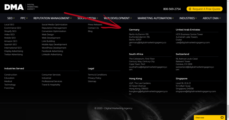Open the Reputation Management dropdown
The height and width of the screenshot is (120, 229).
pyautogui.click(x=53, y=18)
